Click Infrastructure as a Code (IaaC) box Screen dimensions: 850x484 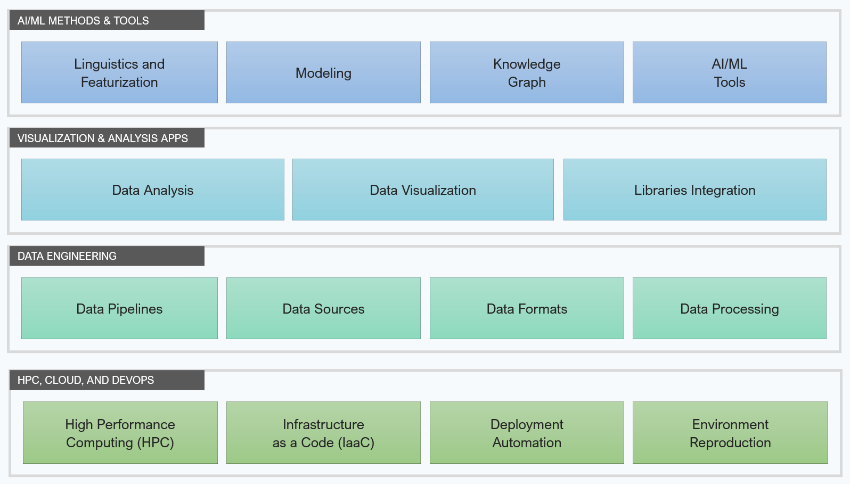[323, 432]
